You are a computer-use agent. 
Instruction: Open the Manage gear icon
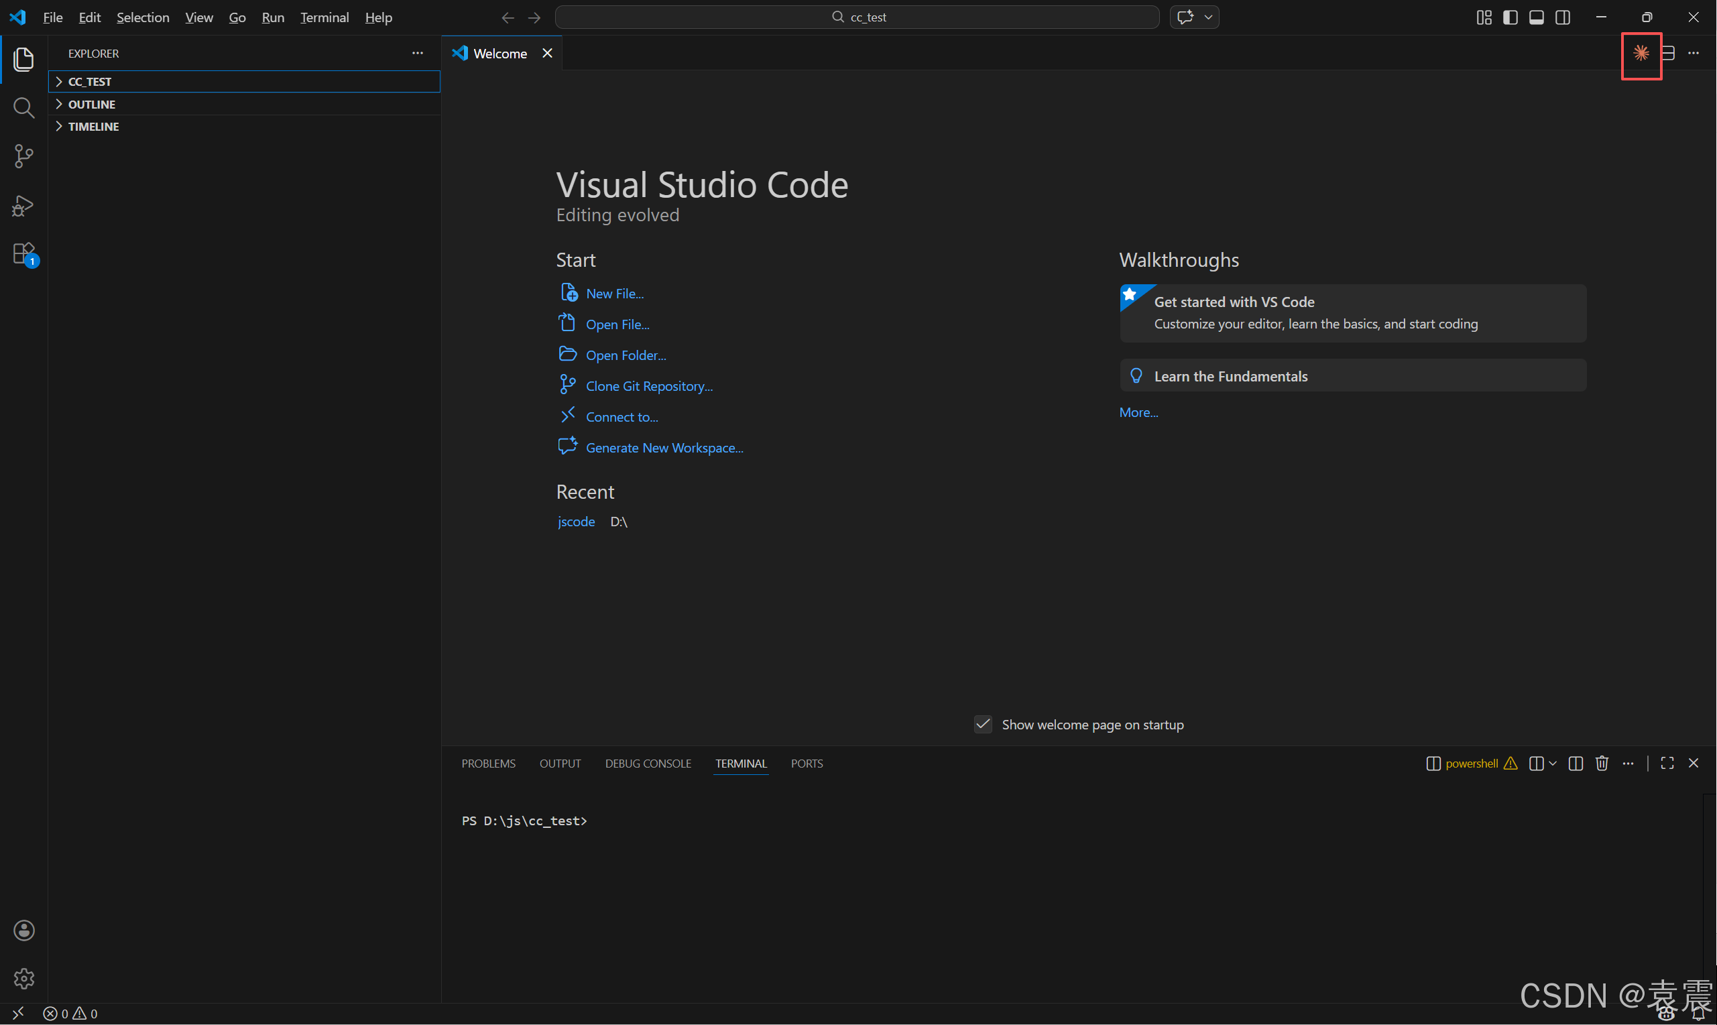click(23, 978)
